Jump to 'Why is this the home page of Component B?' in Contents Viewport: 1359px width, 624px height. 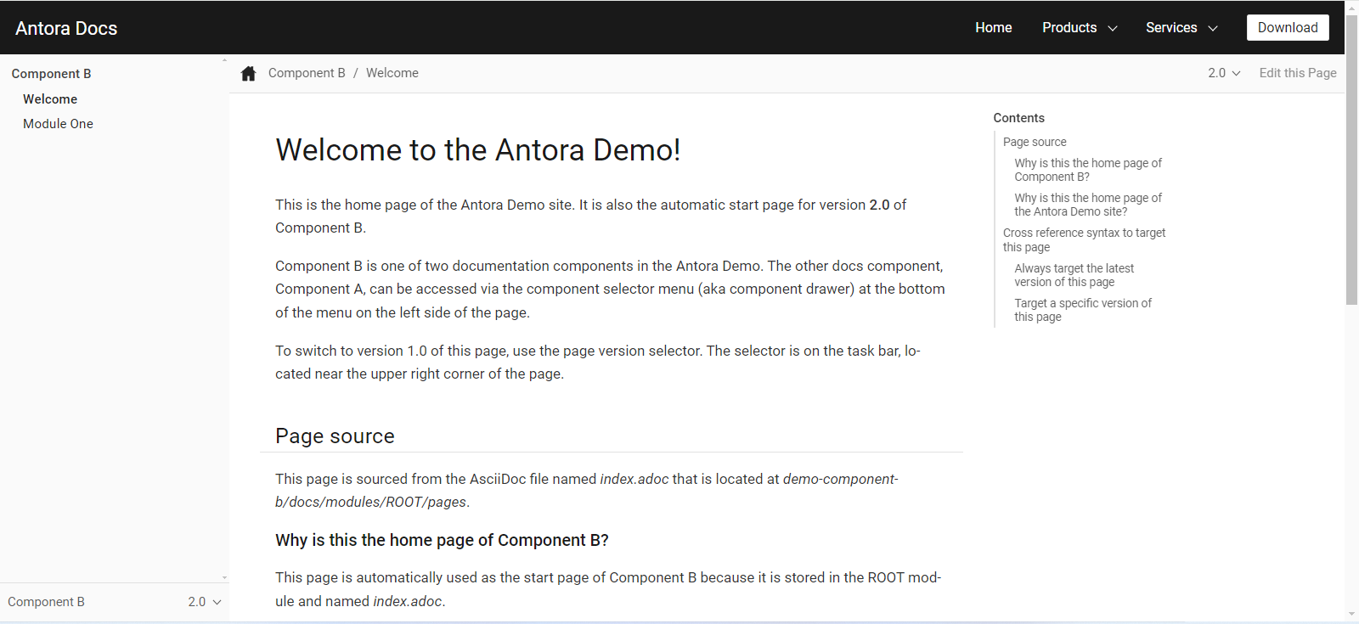tap(1088, 170)
